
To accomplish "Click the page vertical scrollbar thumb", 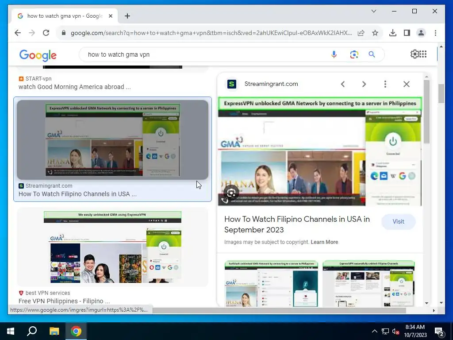I will (x=441, y=94).
